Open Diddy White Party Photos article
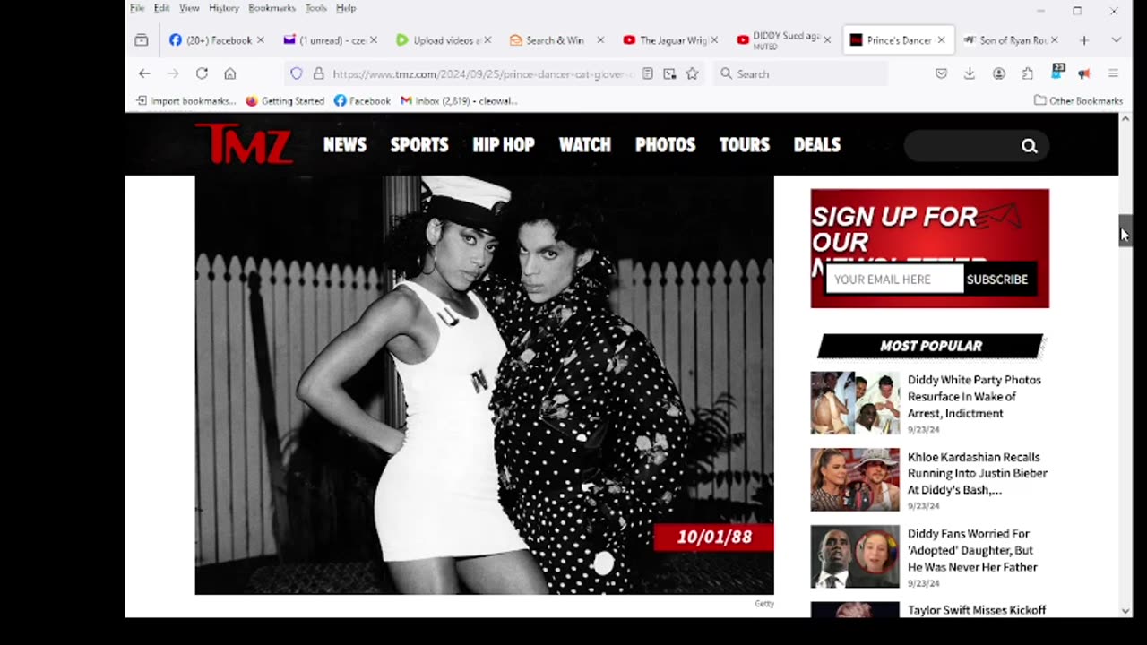The width and height of the screenshot is (1147, 645). 974,396
